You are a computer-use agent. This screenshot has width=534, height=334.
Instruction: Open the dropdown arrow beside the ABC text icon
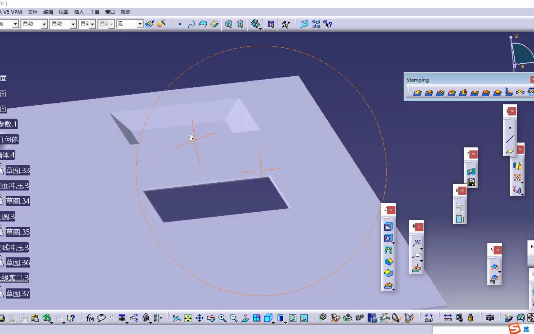(x=422, y=249)
